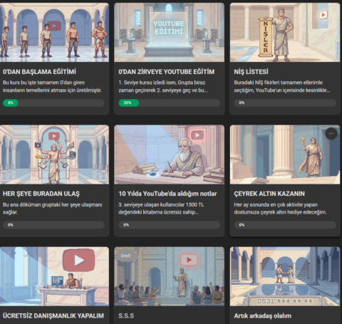The image size is (342, 324).
Task: Open the 0'DAN BAŞLAMA EĞİTİMİ course thumbnail
Action: [54, 32]
